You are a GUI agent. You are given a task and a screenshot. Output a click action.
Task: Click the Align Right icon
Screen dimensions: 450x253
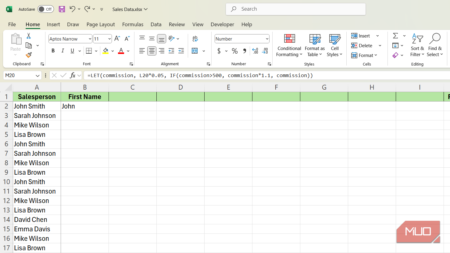click(162, 51)
